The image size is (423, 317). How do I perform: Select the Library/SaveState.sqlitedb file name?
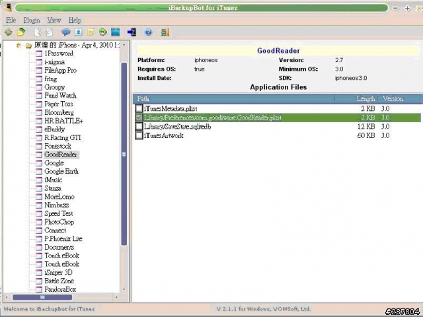[178, 126]
